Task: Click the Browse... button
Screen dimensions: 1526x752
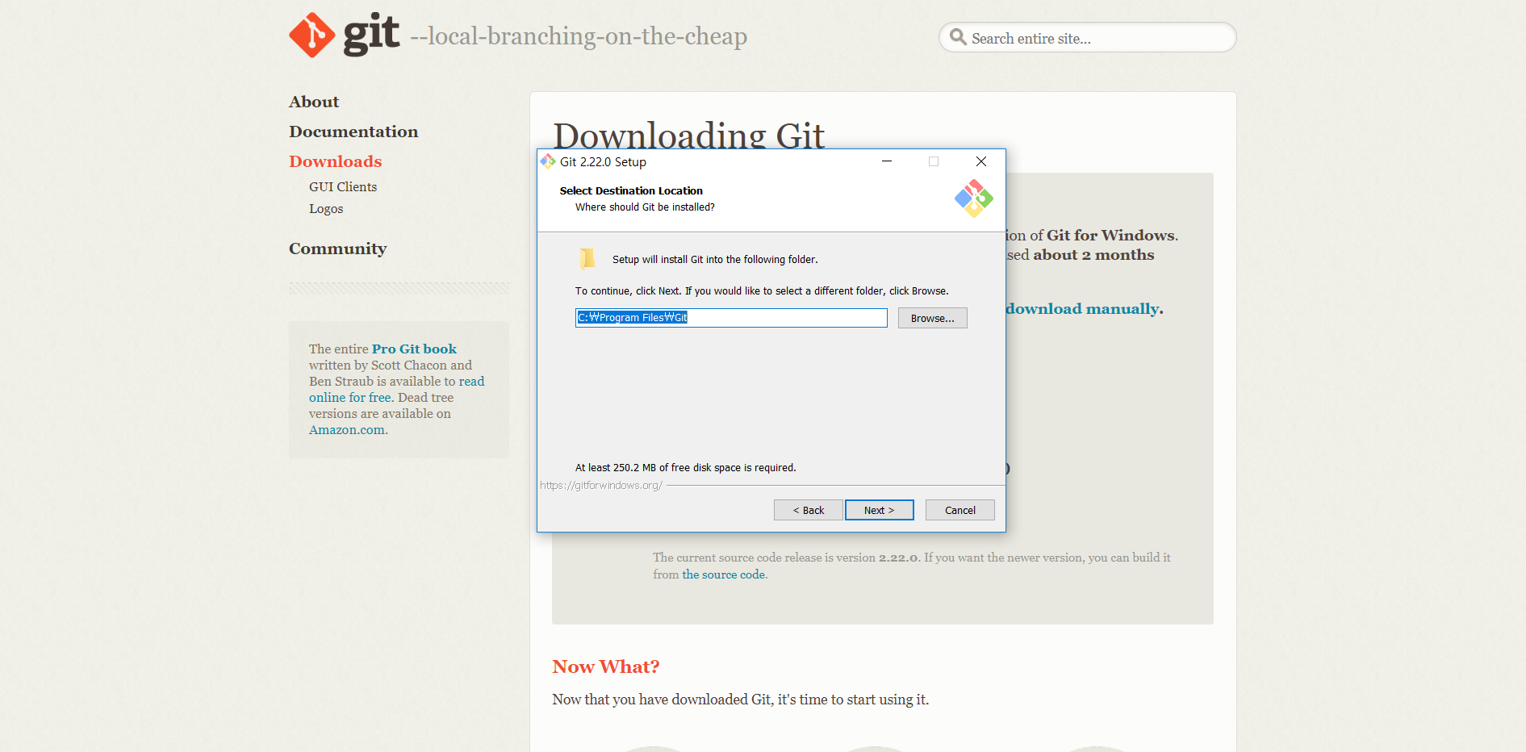Action: (x=932, y=318)
